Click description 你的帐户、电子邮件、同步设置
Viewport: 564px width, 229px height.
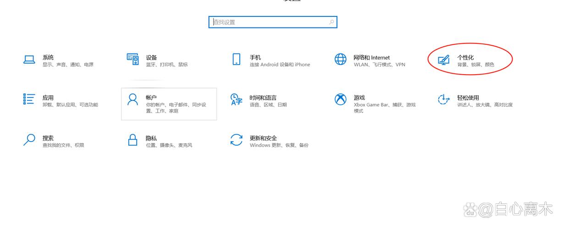point(176,108)
